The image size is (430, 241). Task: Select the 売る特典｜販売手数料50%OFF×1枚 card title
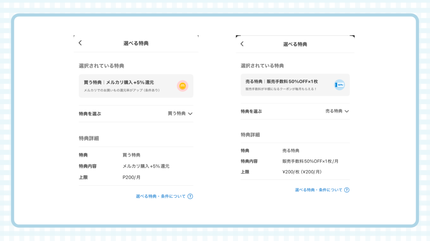281,81
